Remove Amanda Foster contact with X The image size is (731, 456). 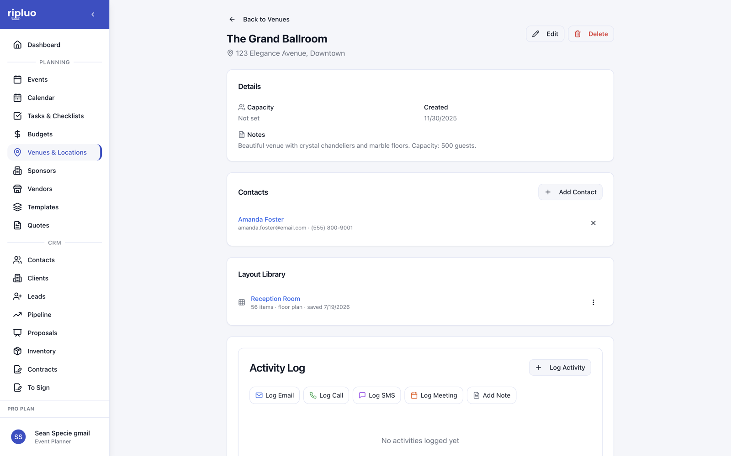pyautogui.click(x=593, y=223)
